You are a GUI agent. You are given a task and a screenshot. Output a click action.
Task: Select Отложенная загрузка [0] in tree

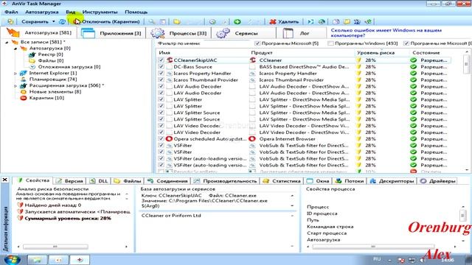(69, 67)
